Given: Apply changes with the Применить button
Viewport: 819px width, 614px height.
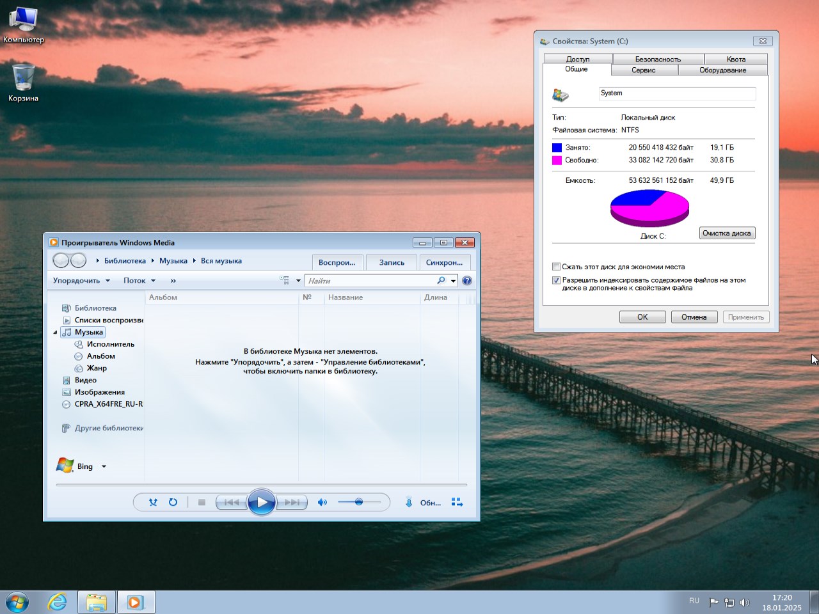Looking at the screenshot, I should [x=746, y=317].
